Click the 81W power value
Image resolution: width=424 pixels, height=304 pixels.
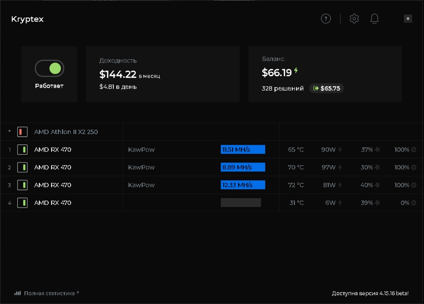(x=329, y=185)
